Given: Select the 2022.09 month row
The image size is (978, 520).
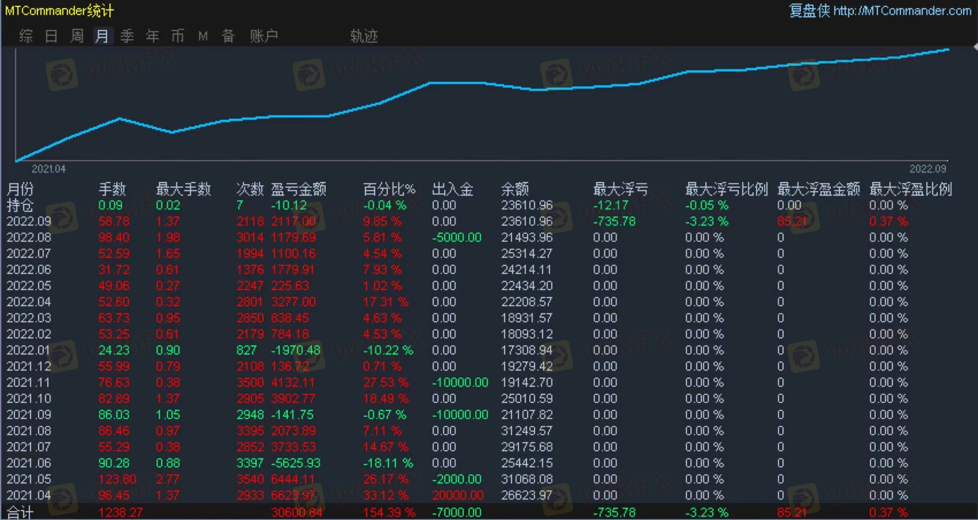Looking at the screenshot, I should pos(29,221).
